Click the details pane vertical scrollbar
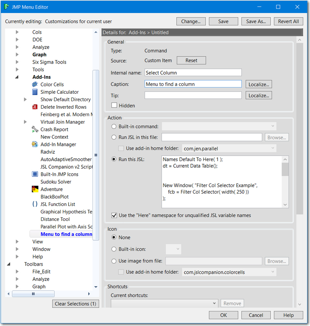Image resolution: width=310 pixels, height=326 pixels. coord(300,129)
